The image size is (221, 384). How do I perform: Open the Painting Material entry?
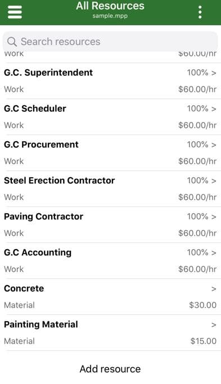pos(110,333)
